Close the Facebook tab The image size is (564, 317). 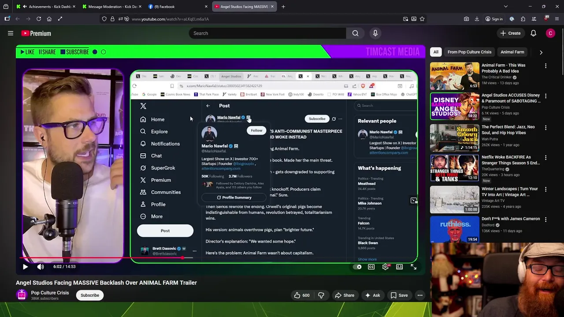(206, 7)
